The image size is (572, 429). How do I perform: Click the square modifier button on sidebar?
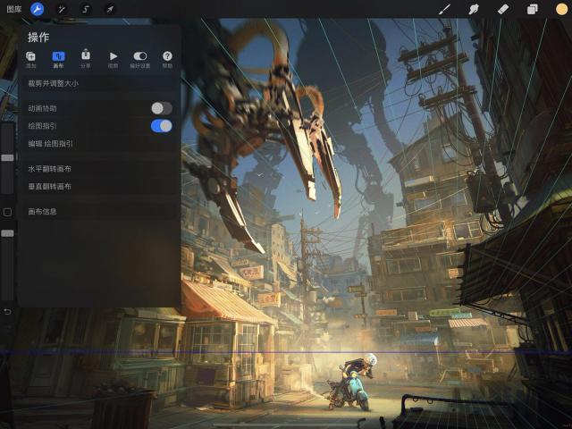[7, 212]
